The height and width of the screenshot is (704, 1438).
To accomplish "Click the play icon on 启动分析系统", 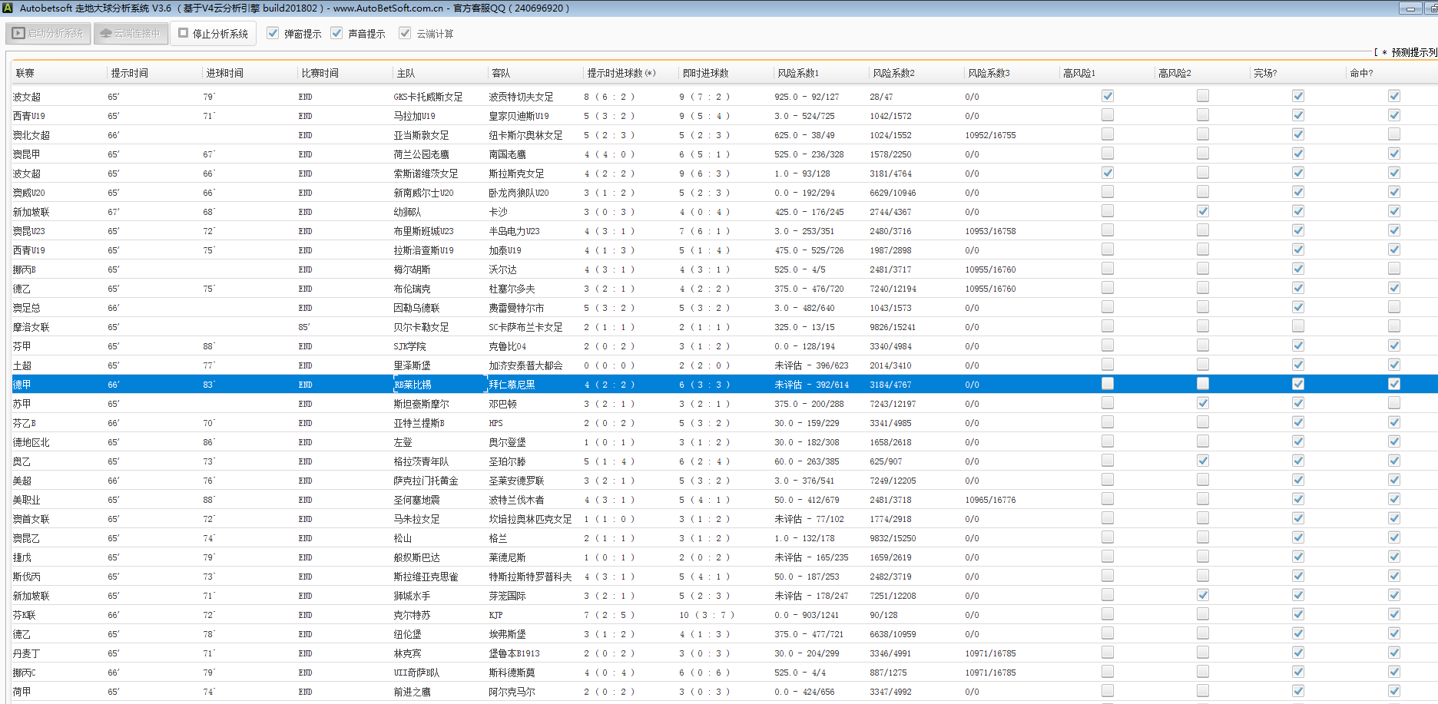I will tap(18, 34).
